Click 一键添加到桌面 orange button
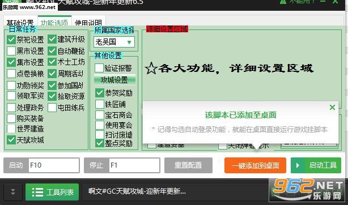 [255, 165]
